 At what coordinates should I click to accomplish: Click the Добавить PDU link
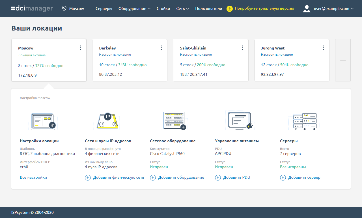coord(237,178)
